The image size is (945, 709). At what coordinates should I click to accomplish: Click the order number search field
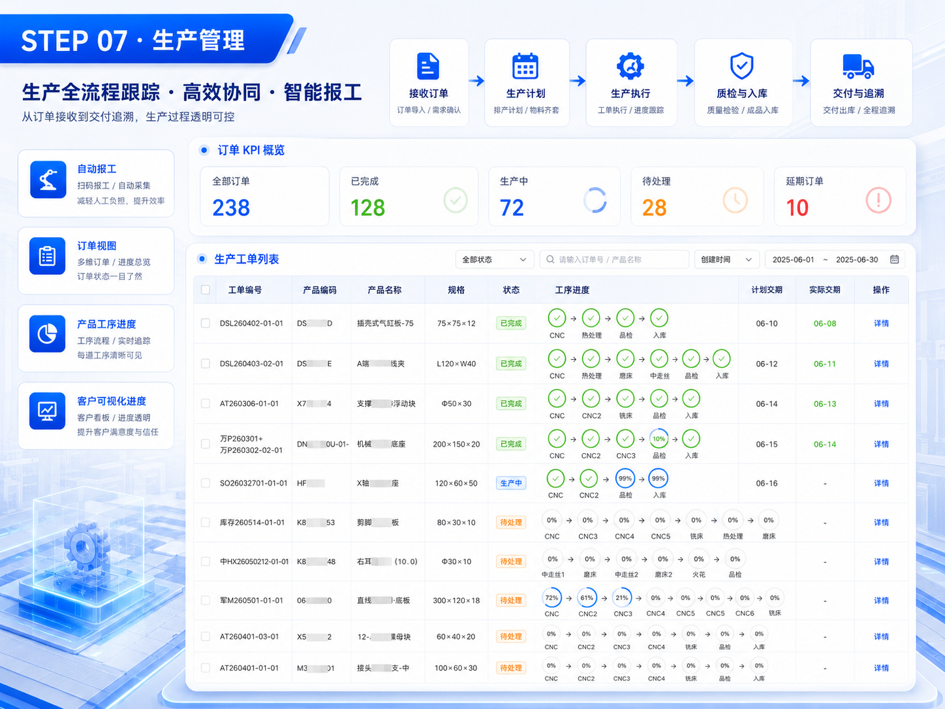click(x=614, y=260)
